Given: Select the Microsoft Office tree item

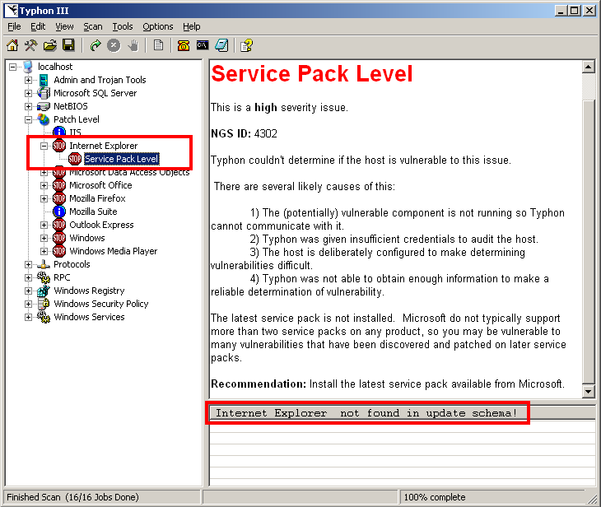Looking at the screenshot, I should [100, 185].
